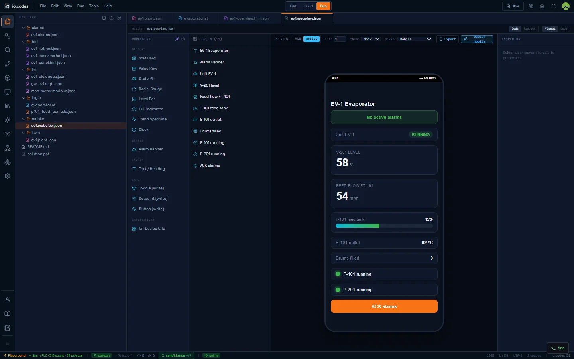Screen dimensions: 574x359
Task: Open the theme dropdown set to dark
Action: (x=371, y=39)
